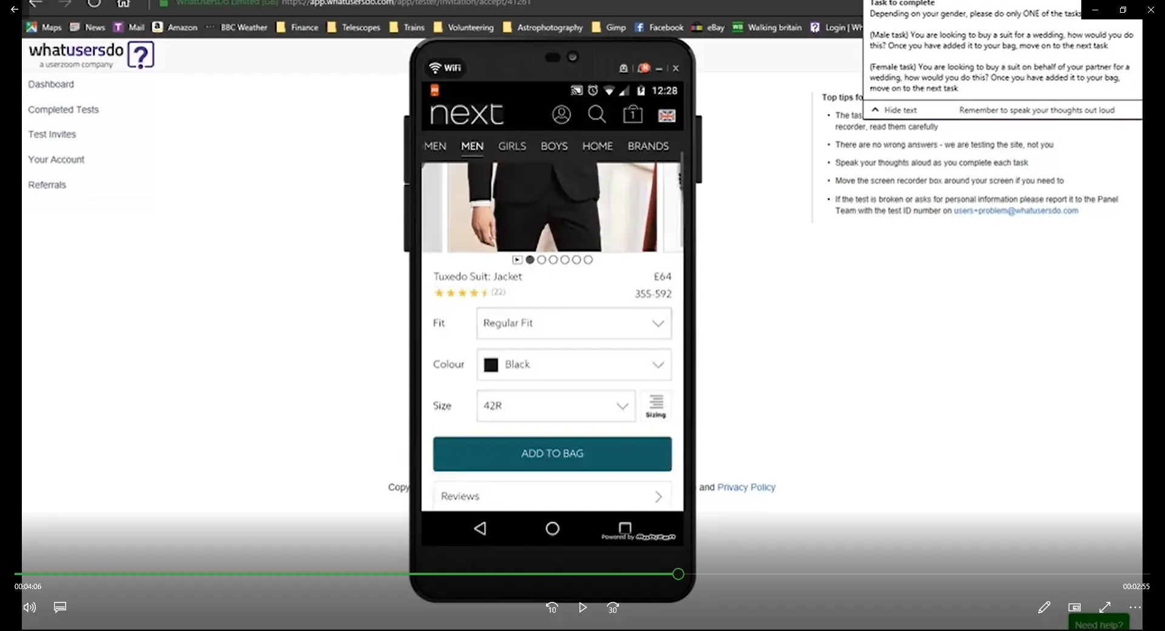The width and height of the screenshot is (1165, 631).
Task: Collapse task panel with Hide text
Action: (x=894, y=110)
